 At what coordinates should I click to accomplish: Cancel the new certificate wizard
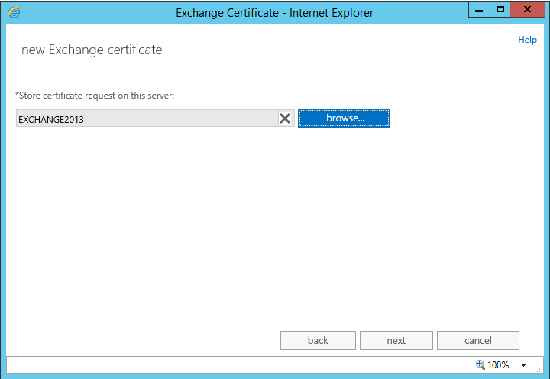click(x=478, y=340)
